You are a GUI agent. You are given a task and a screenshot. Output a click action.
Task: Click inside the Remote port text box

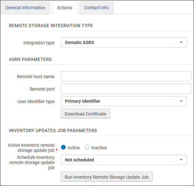[x=126, y=89]
